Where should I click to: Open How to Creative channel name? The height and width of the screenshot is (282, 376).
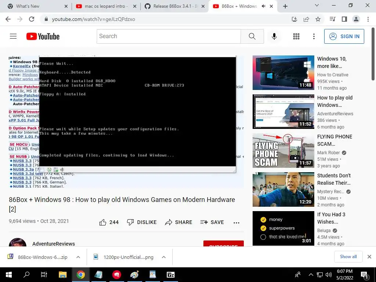coord(333,75)
